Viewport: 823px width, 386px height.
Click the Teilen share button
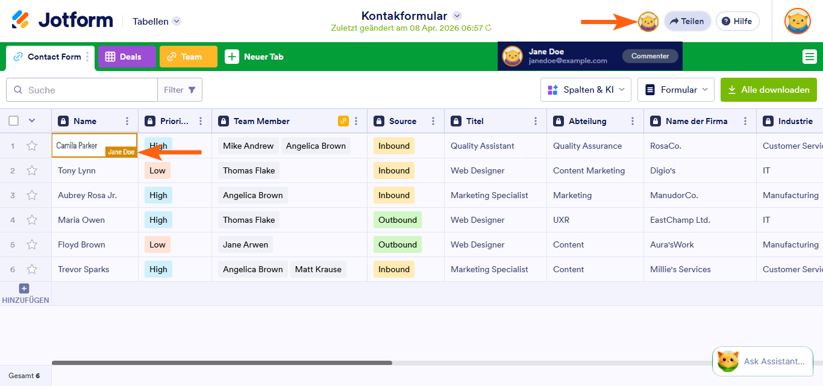687,21
